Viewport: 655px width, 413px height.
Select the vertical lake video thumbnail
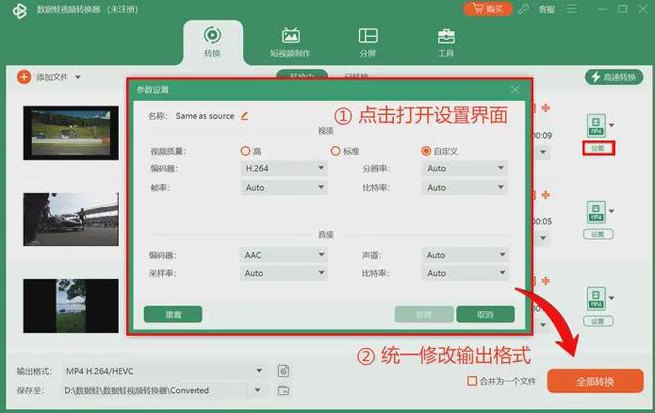coord(70,306)
